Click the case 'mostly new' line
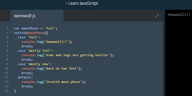This screenshot has width=192, height=96. (x=35, y=64)
